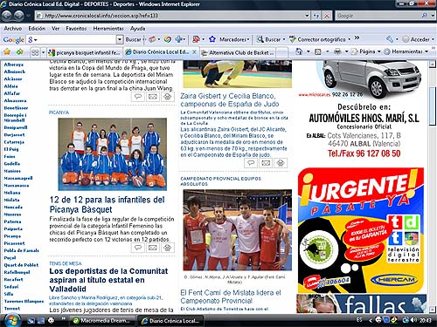Open the Home page icon in command bar
Viewport: 437px width, 327px height.
point(299,51)
